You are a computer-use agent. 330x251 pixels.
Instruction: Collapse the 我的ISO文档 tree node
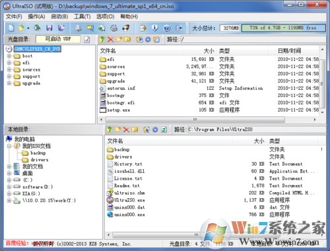(x=9, y=146)
